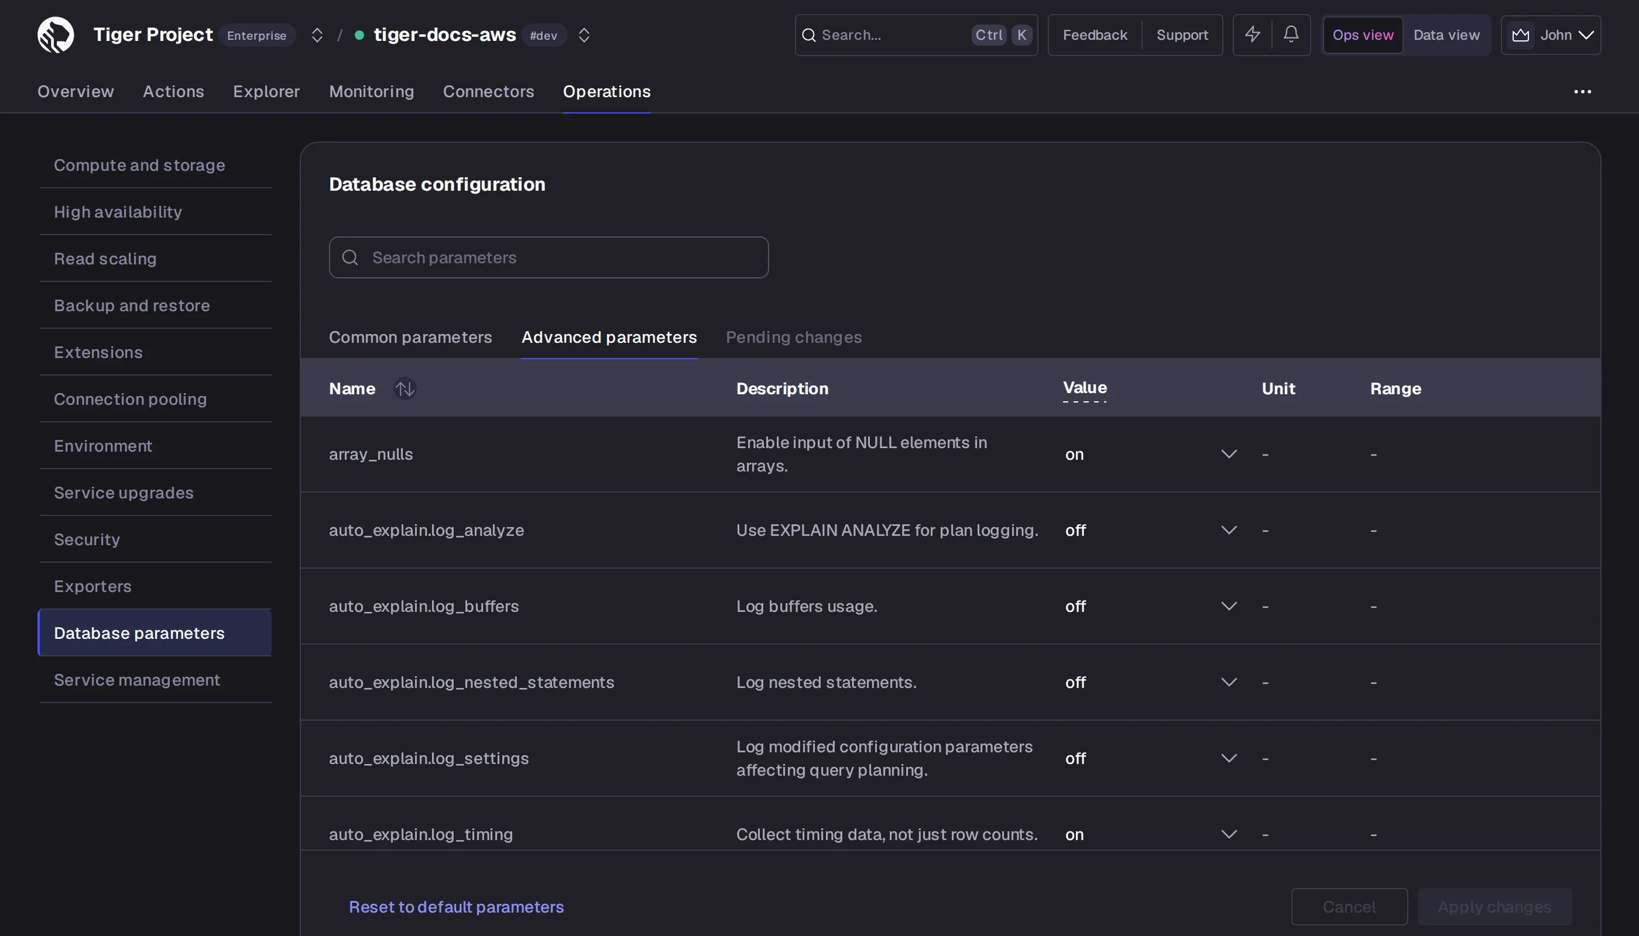
Task: Click the lightning bolt icon in header
Action: pos(1251,35)
